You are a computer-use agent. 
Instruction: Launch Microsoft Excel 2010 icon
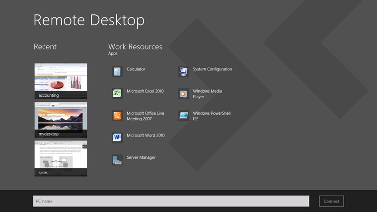click(x=117, y=94)
